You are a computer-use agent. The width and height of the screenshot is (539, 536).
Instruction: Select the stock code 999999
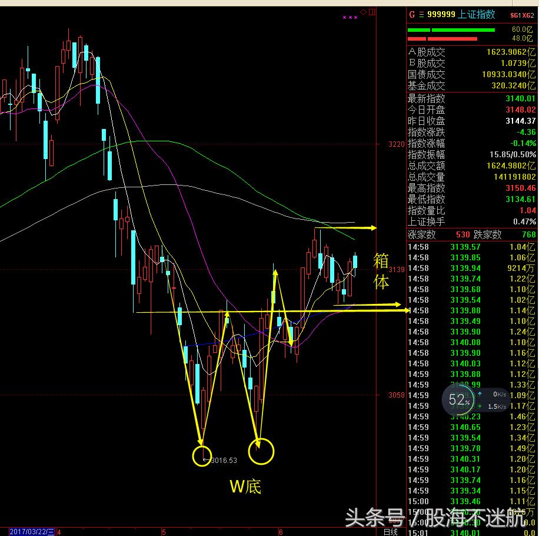pyautogui.click(x=441, y=15)
